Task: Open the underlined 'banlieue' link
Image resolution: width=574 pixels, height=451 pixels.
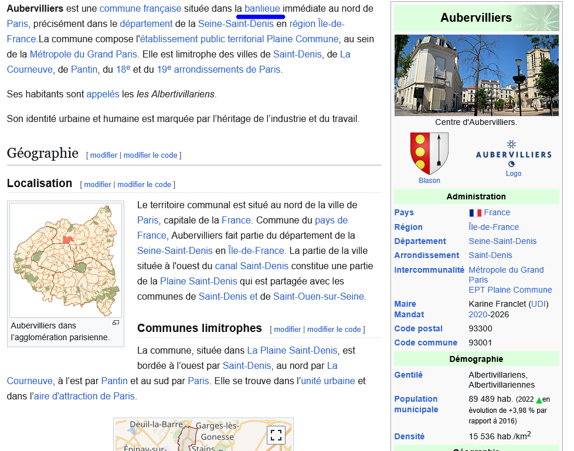Action: coord(262,9)
